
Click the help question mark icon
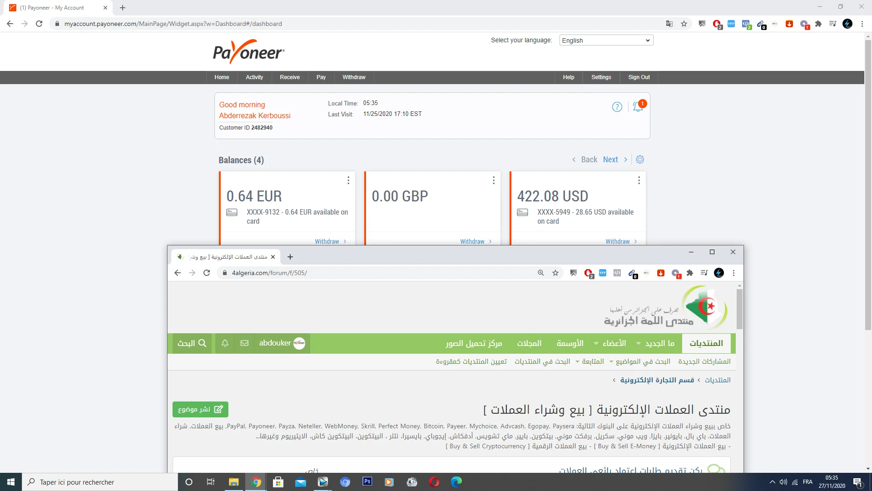pos(617,107)
